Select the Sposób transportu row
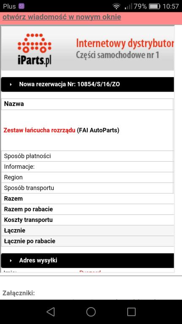Screen dimensions: 182x324 pos(87,188)
